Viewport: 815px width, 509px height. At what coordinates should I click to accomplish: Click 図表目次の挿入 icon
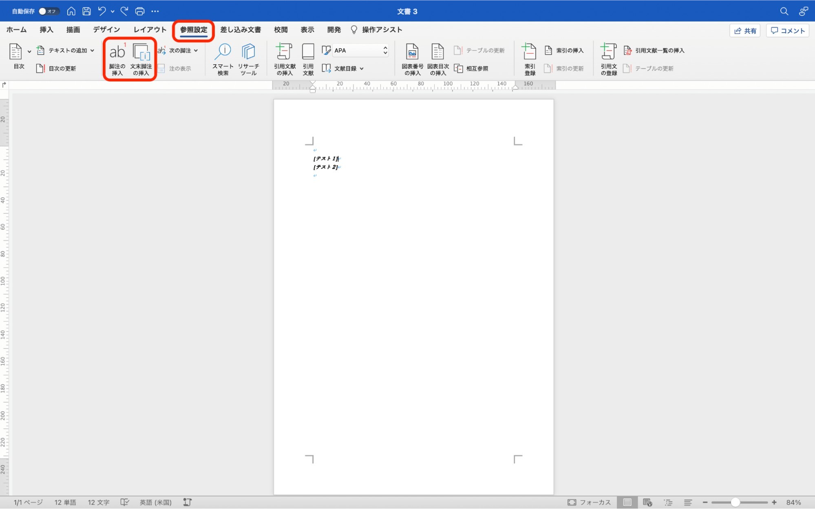point(438,59)
